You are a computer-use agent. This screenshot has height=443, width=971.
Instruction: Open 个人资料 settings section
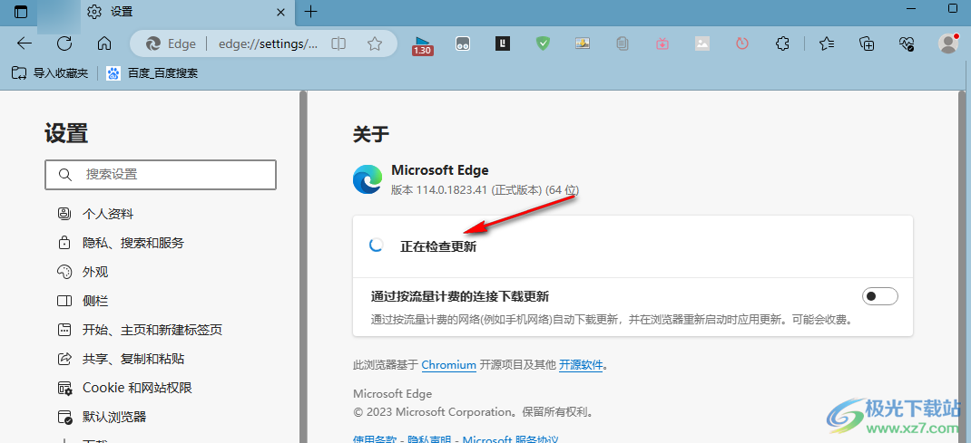(x=95, y=214)
